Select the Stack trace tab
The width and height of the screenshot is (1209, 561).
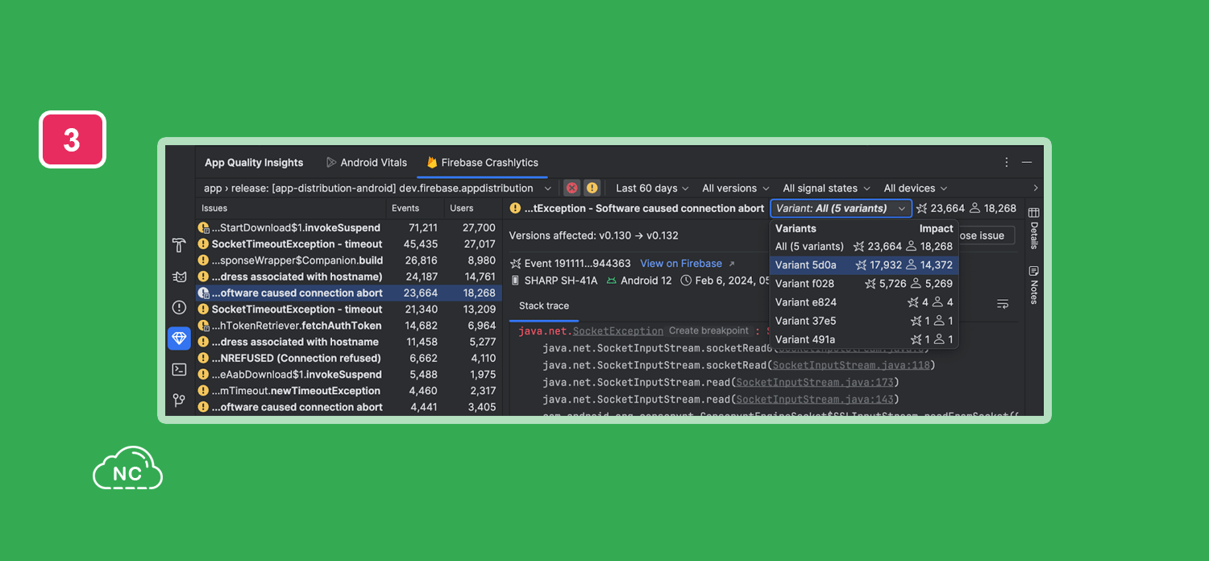point(544,305)
